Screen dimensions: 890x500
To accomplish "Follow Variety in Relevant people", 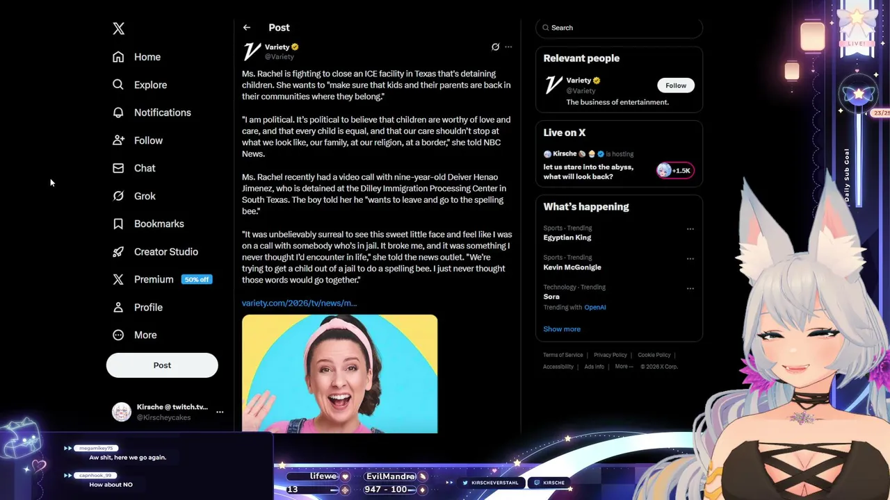I will point(676,85).
